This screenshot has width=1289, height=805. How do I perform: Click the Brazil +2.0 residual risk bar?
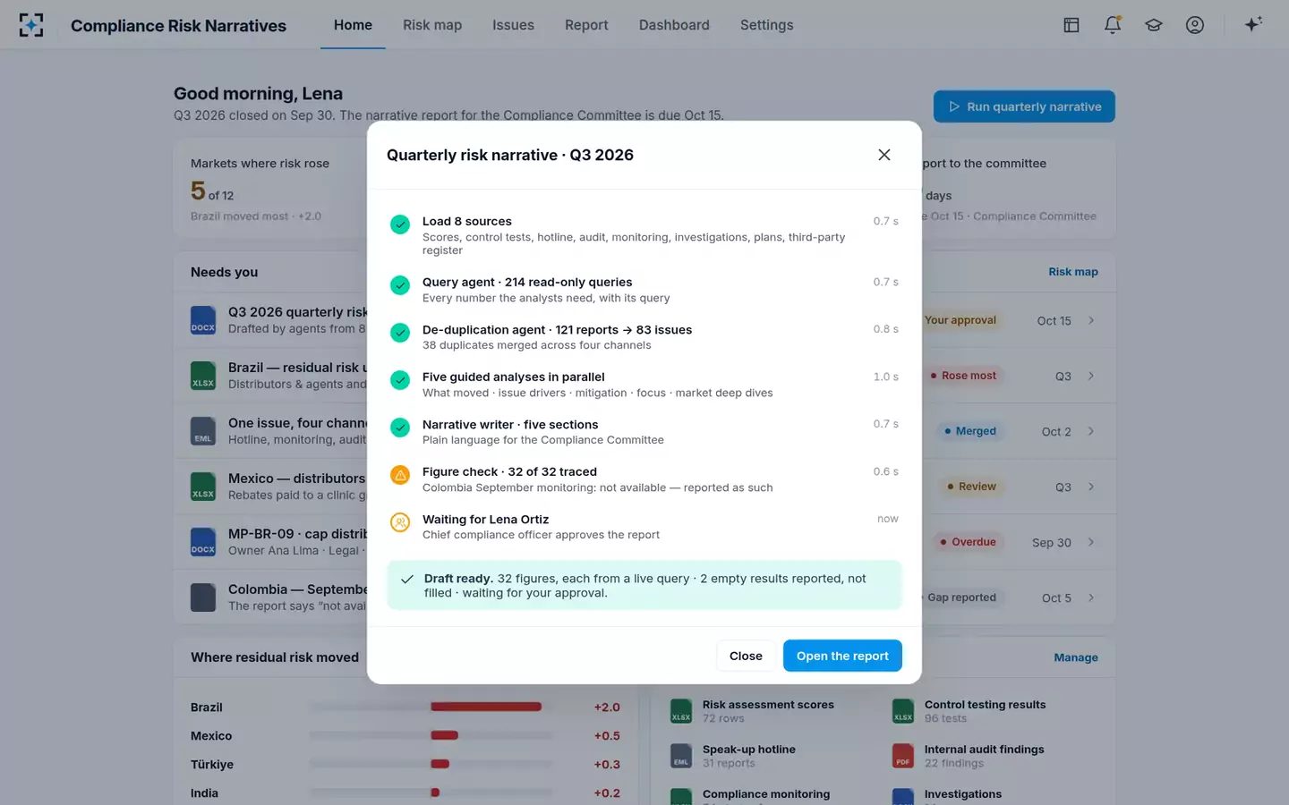point(486,707)
